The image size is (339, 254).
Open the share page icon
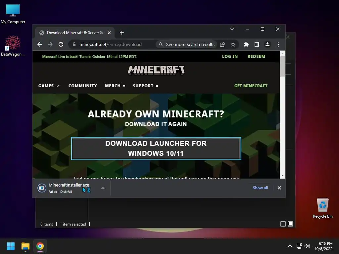(x=222, y=45)
